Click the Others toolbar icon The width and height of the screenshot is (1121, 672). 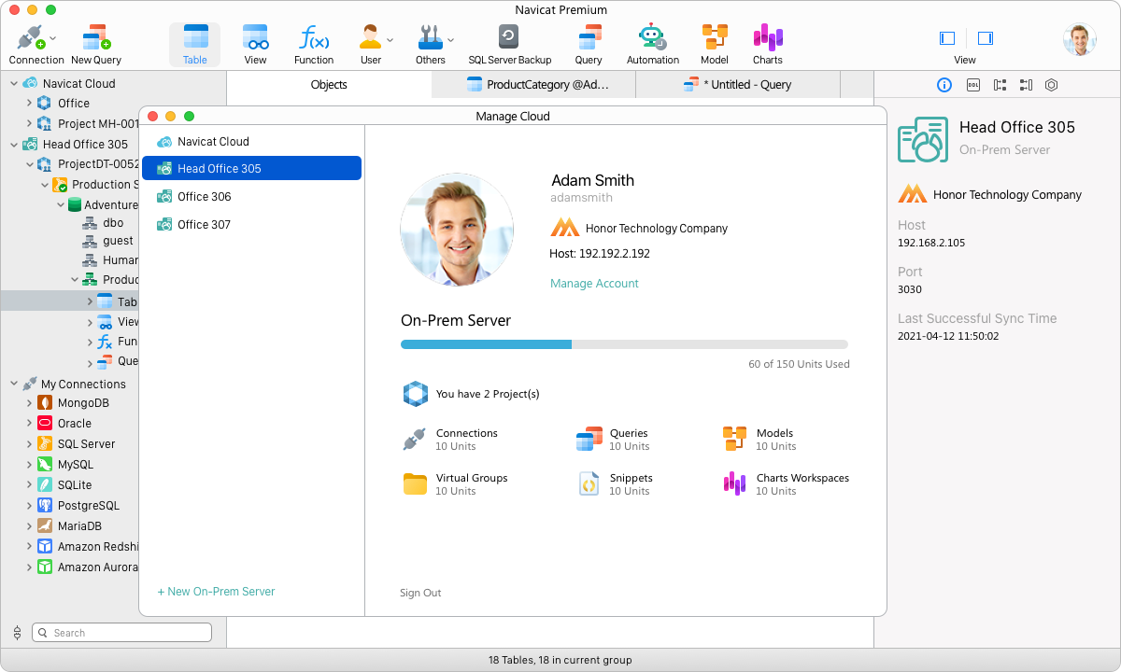[431, 37]
